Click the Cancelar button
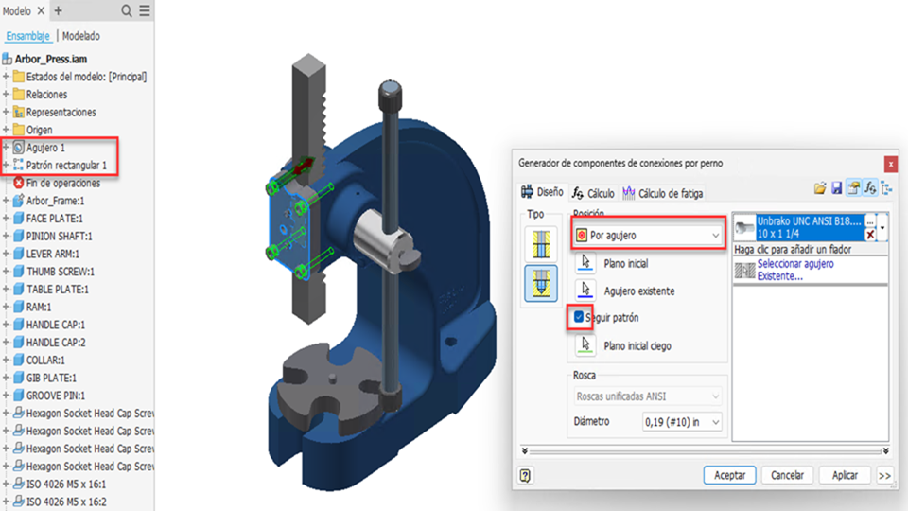Viewport: 908px width, 511px height. [x=787, y=475]
